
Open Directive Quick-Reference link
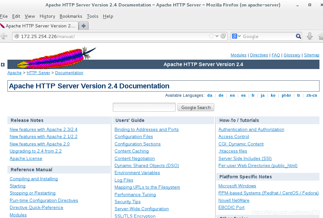click(x=36, y=207)
